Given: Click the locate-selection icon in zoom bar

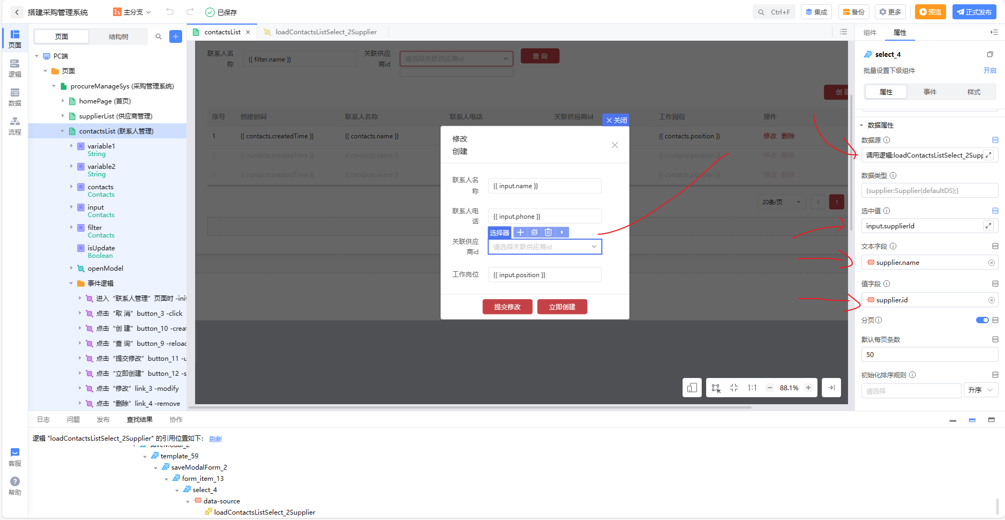Looking at the screenshot, I should coord(716,388).
